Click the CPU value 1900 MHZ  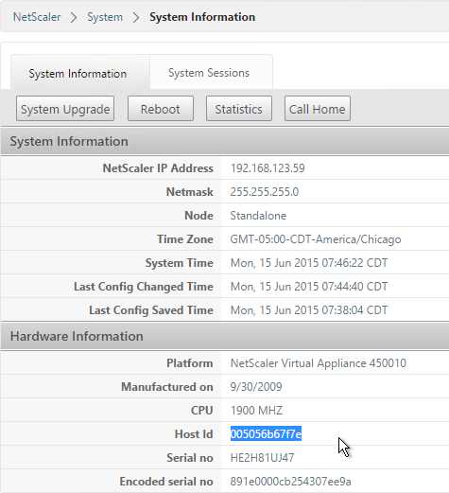[x=256, y=411]
